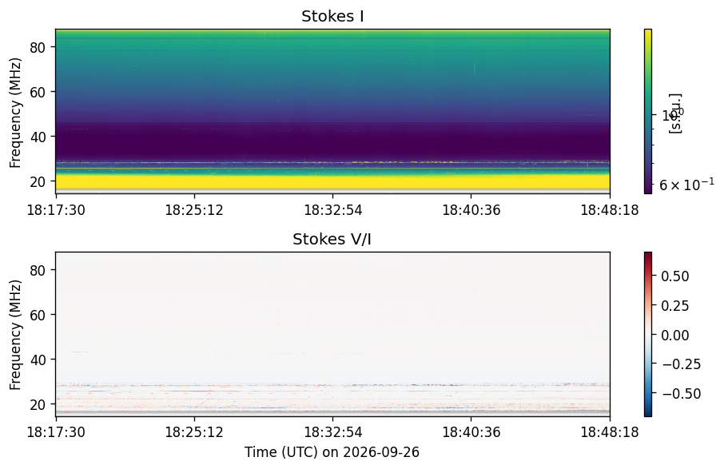
Task: Click the yellow band near 20 MHz in Stokes I
Action: pyautogui.click(x=332, y=181)
